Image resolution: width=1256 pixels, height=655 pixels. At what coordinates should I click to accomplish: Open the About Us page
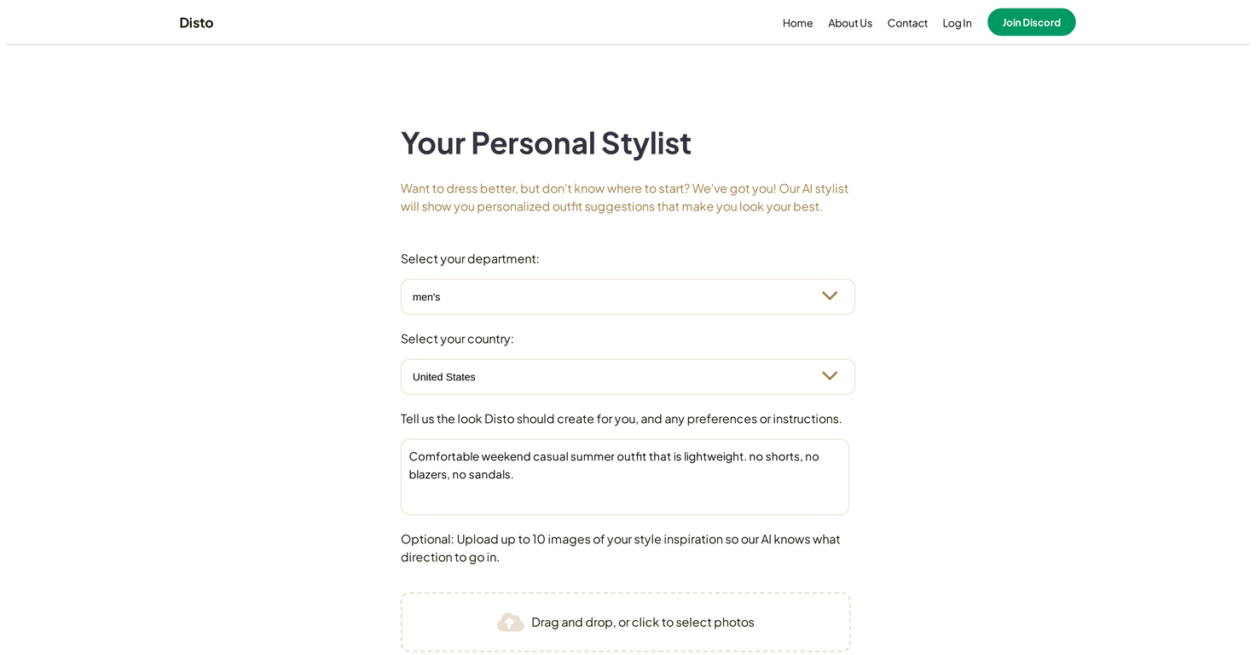849,23
